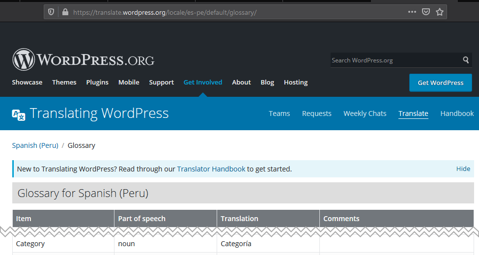
Task: Click the search magnifier icon
Action: click(466, 60)
